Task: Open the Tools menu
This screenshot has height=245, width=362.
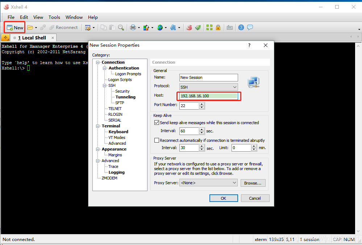Action: pyautogui.click(x=54, y=17)
